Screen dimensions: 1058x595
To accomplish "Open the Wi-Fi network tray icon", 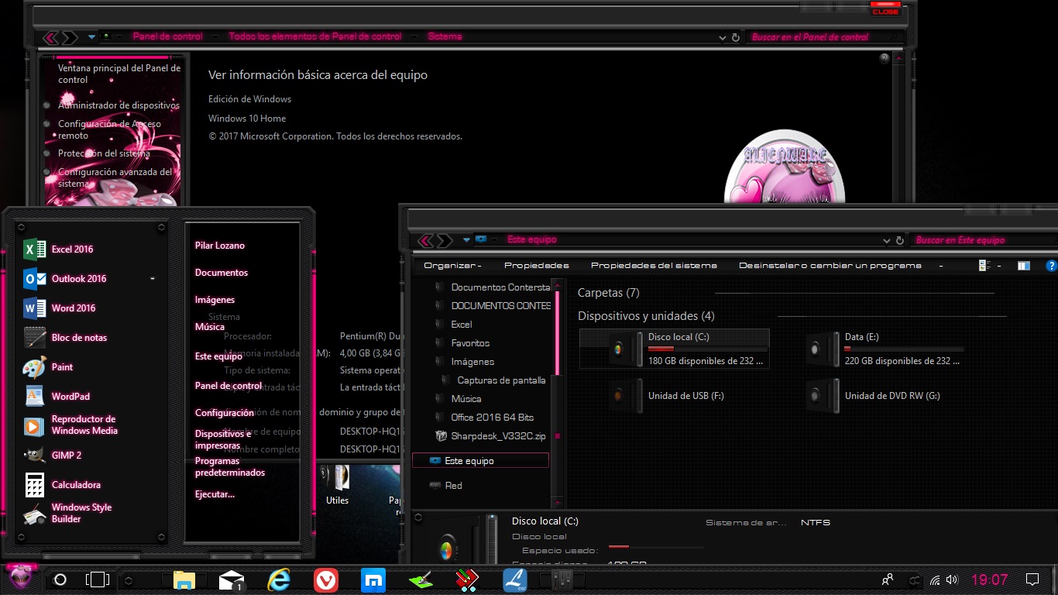I will [x=935, y=580].
